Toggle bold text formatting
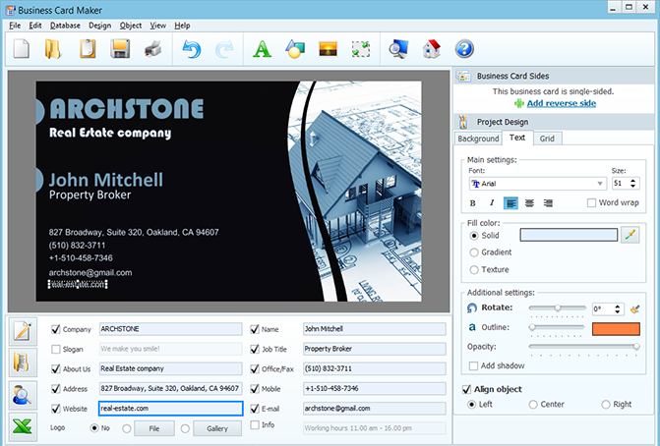 coord(473,203)
